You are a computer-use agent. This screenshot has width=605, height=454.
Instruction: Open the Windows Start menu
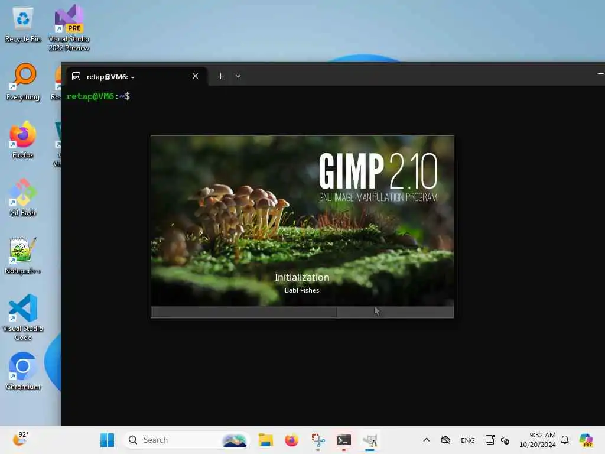pos(107,440)
